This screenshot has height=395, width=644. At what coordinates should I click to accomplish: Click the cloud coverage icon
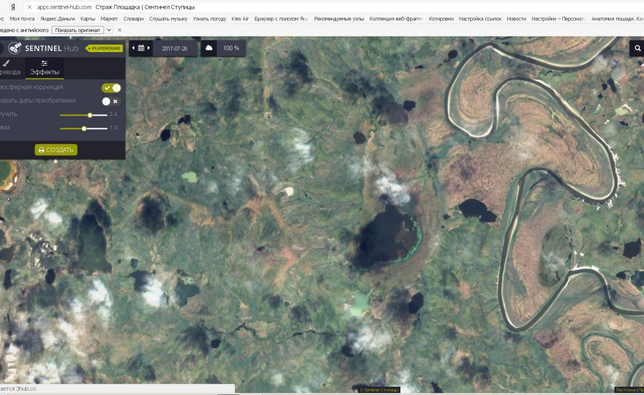pos(209,48)
